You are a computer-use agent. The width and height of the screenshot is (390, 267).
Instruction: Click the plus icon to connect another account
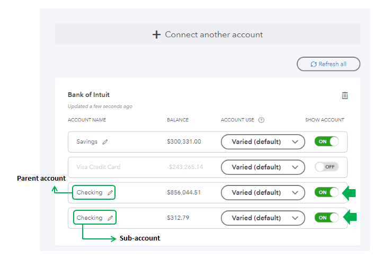(156, 34)
